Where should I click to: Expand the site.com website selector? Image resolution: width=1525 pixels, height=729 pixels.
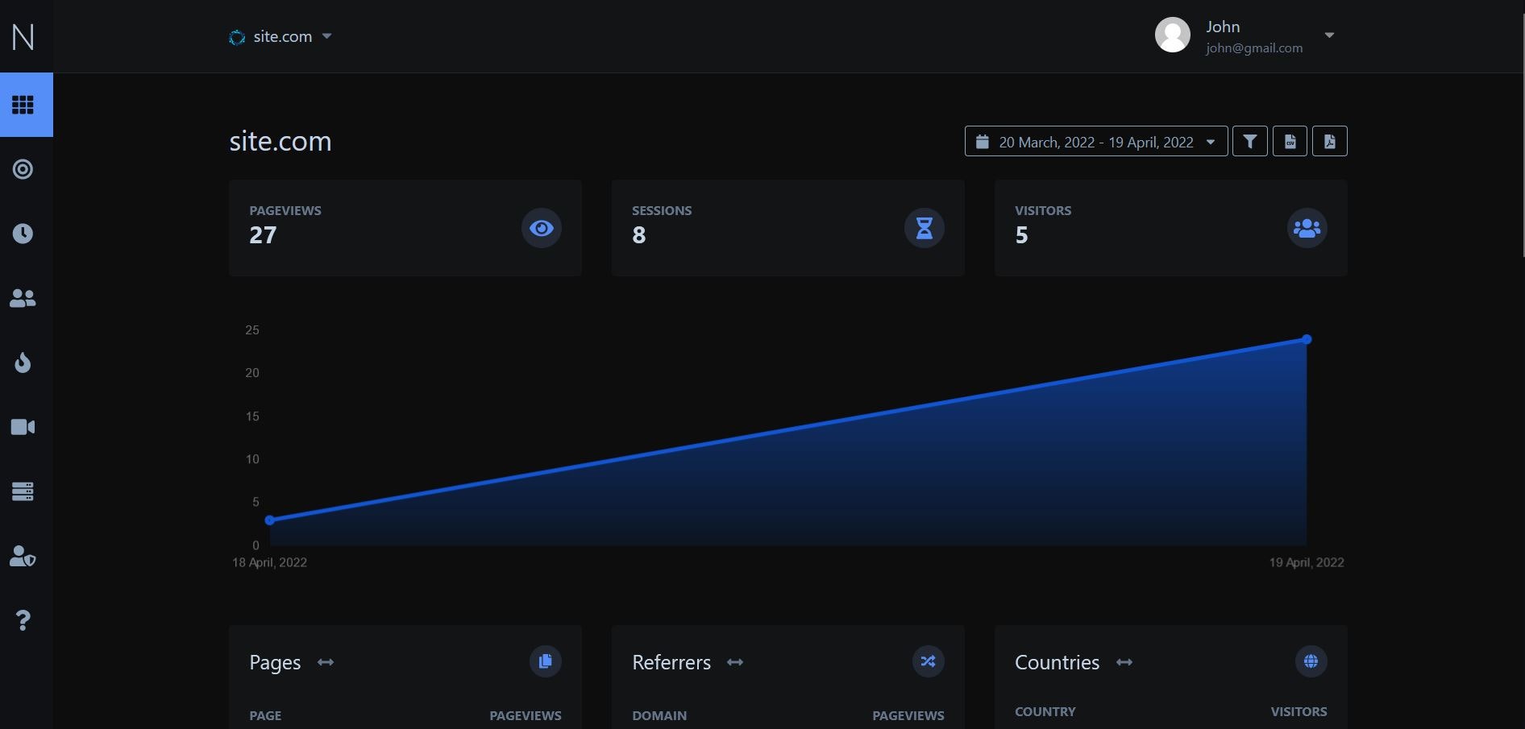(327, 36)
